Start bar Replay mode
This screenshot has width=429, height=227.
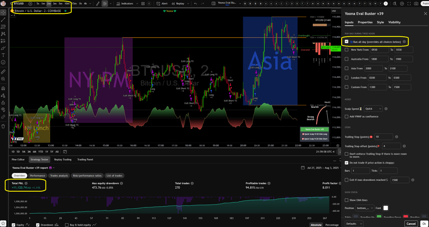(178, 3)
